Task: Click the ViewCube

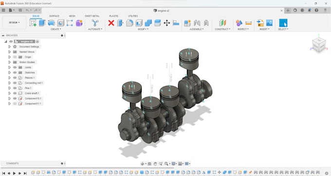Action: point(318,45)
